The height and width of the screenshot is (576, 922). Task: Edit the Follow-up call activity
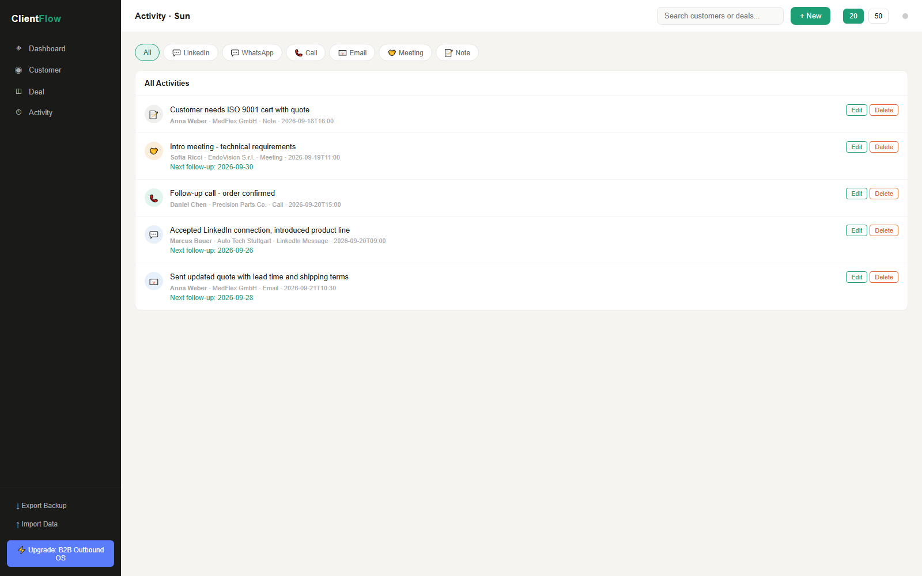[856, 194]
